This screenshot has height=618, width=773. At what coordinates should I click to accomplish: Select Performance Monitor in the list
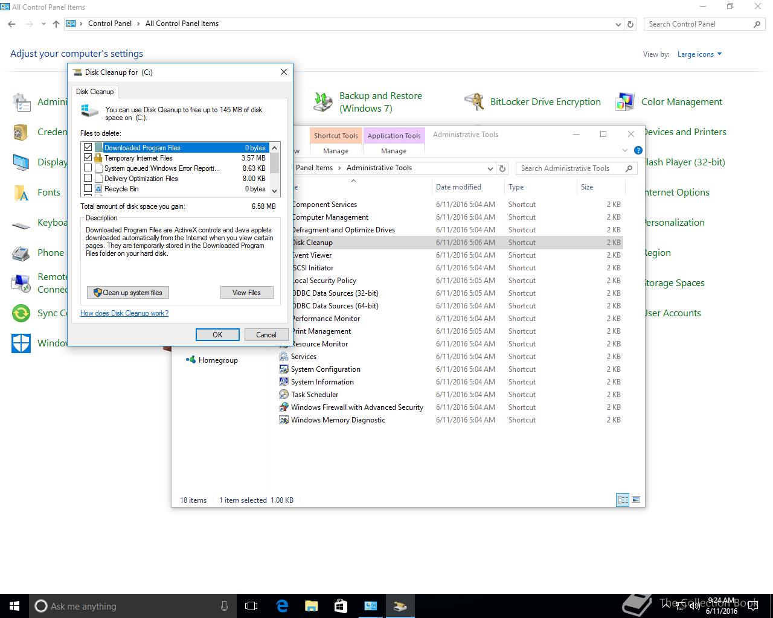[x=458, y=319]
